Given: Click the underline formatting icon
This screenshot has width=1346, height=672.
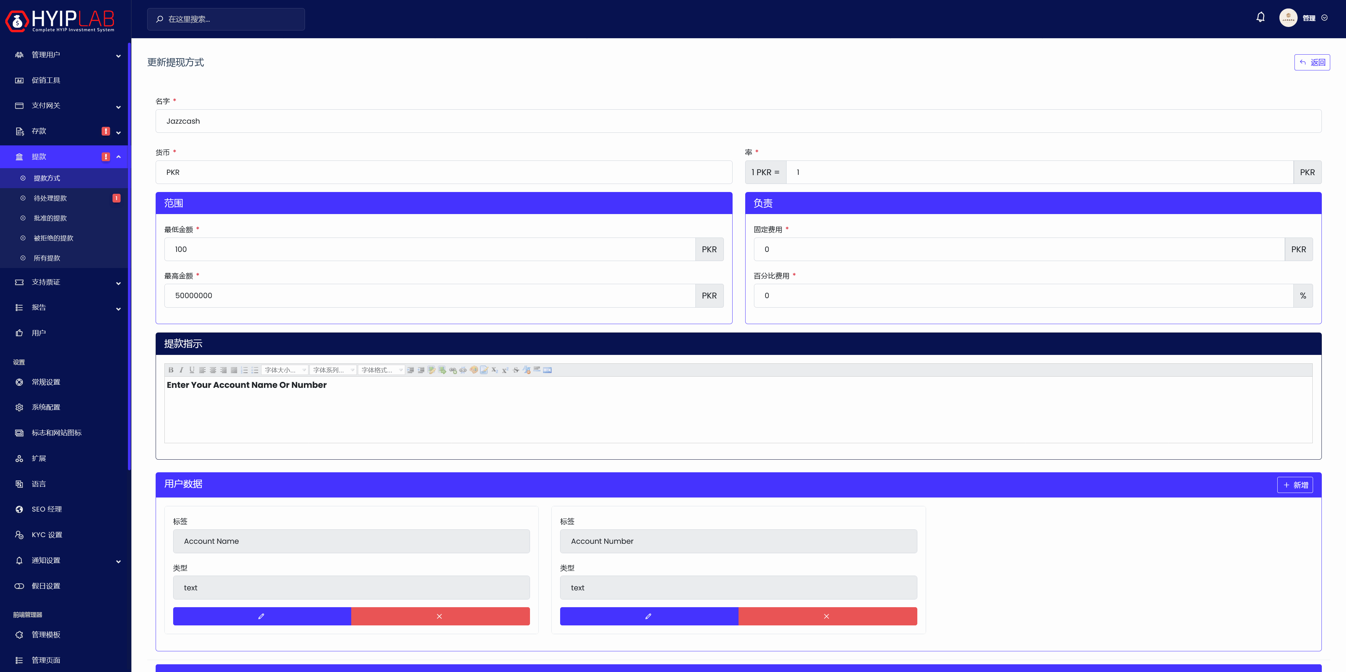Looking at the screenshot, I should click(x=192, y=370).
